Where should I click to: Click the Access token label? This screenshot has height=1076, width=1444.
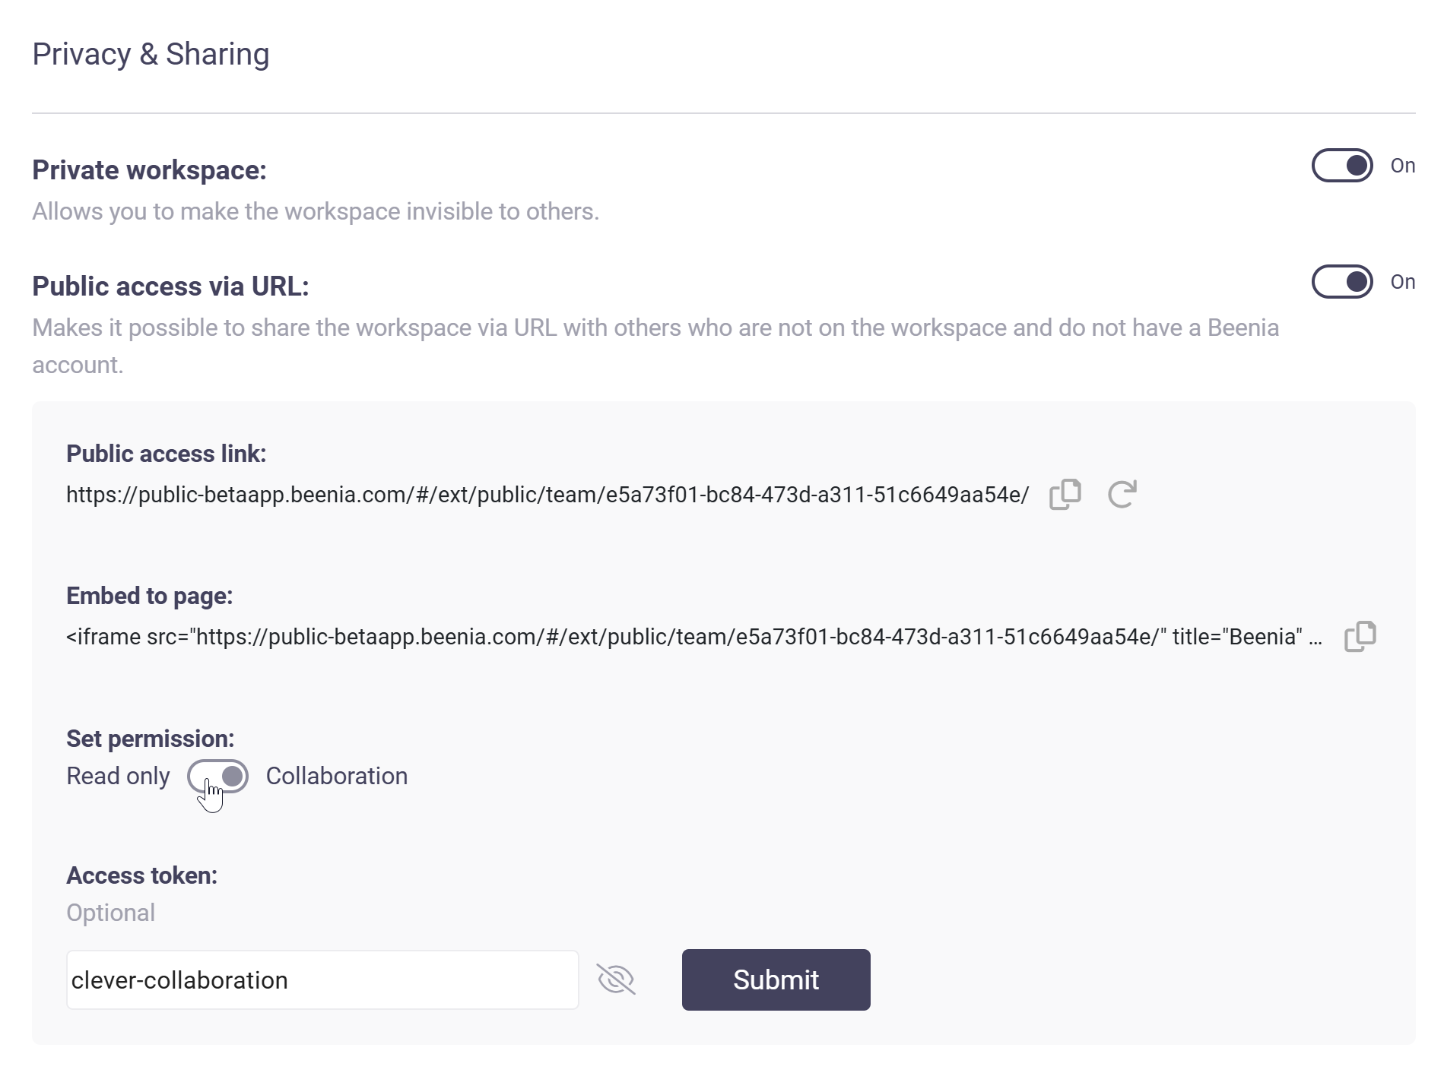[x=141, y=875]
